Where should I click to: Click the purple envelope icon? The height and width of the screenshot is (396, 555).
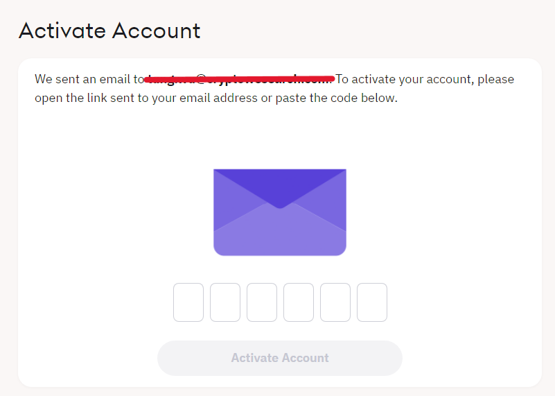[x=280, y=212]
